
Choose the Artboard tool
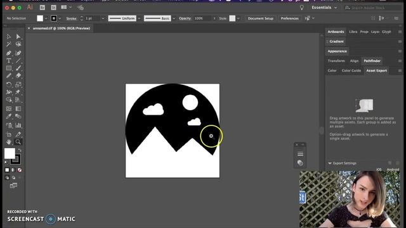pos(8,134)
